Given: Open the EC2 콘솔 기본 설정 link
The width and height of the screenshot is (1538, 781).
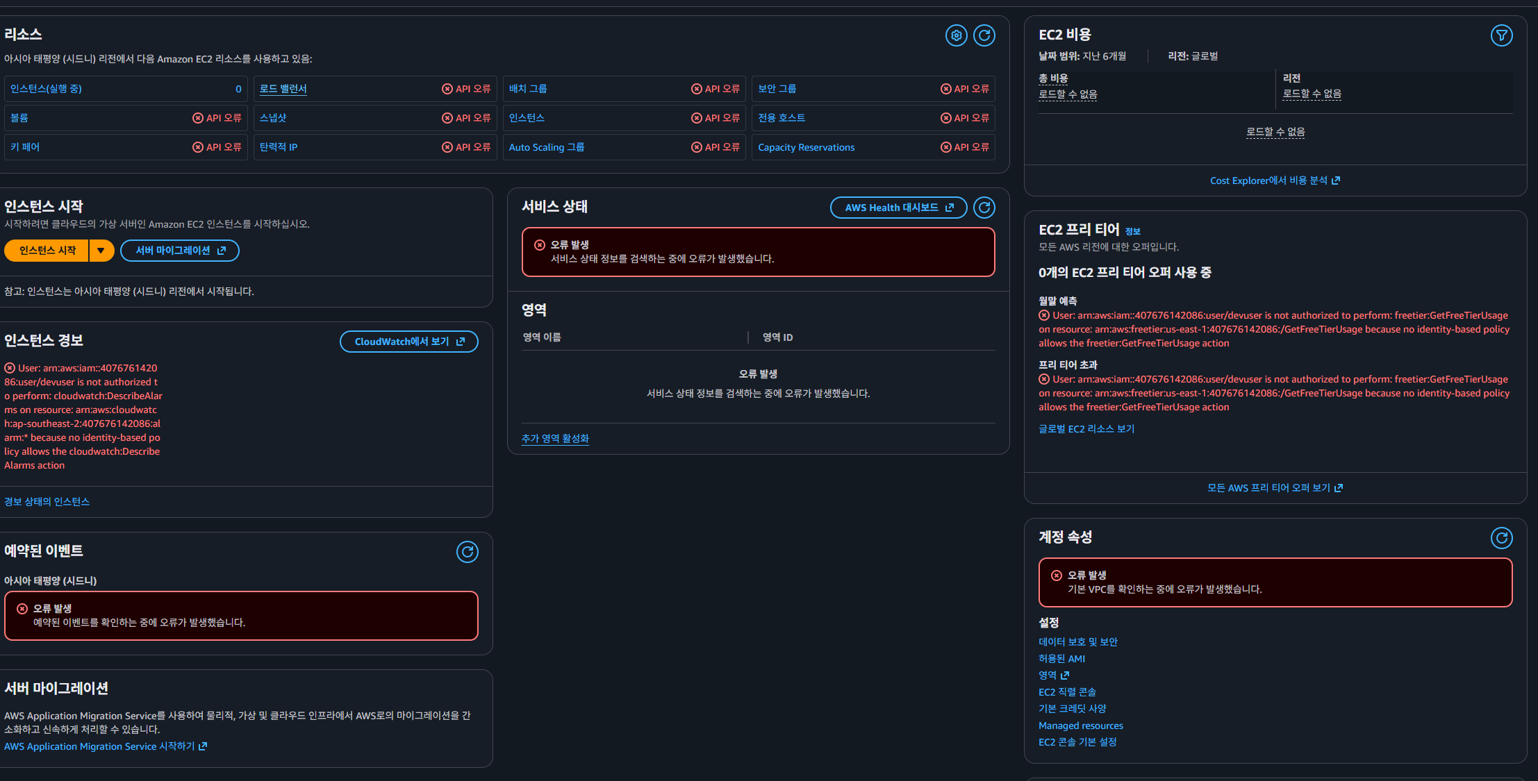Looking at the screenshot, I should [x=1077, y=742].
